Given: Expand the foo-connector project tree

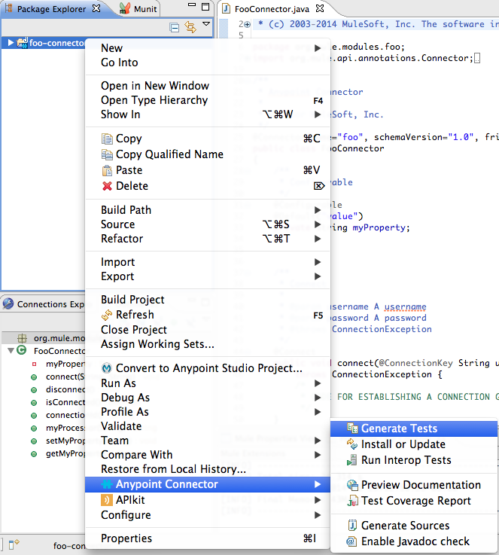Looking at the screenshot, I should 11,43.
